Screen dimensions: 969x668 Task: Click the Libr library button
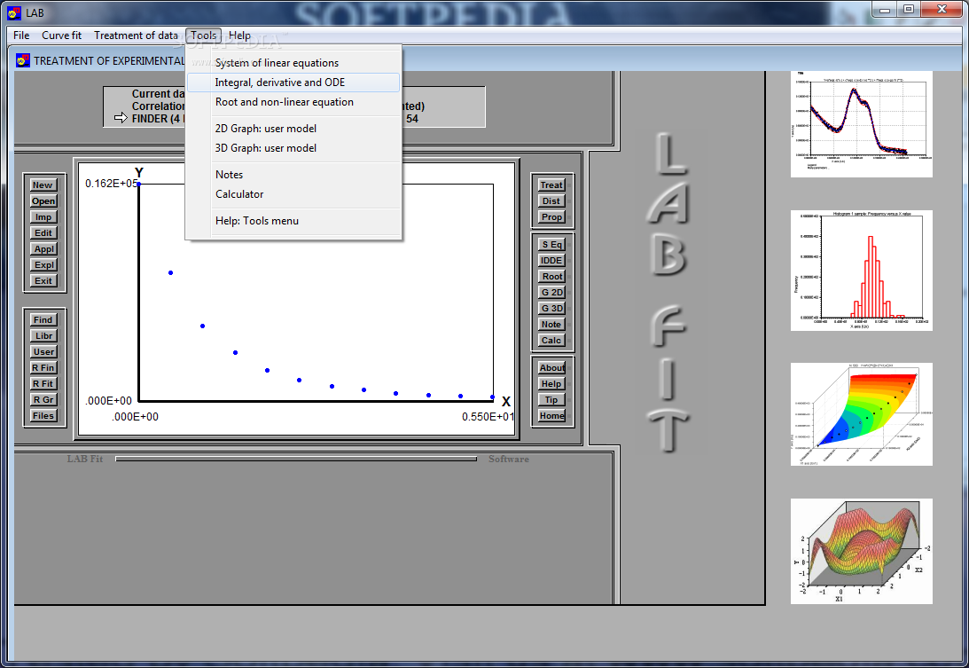click(43, 336)
